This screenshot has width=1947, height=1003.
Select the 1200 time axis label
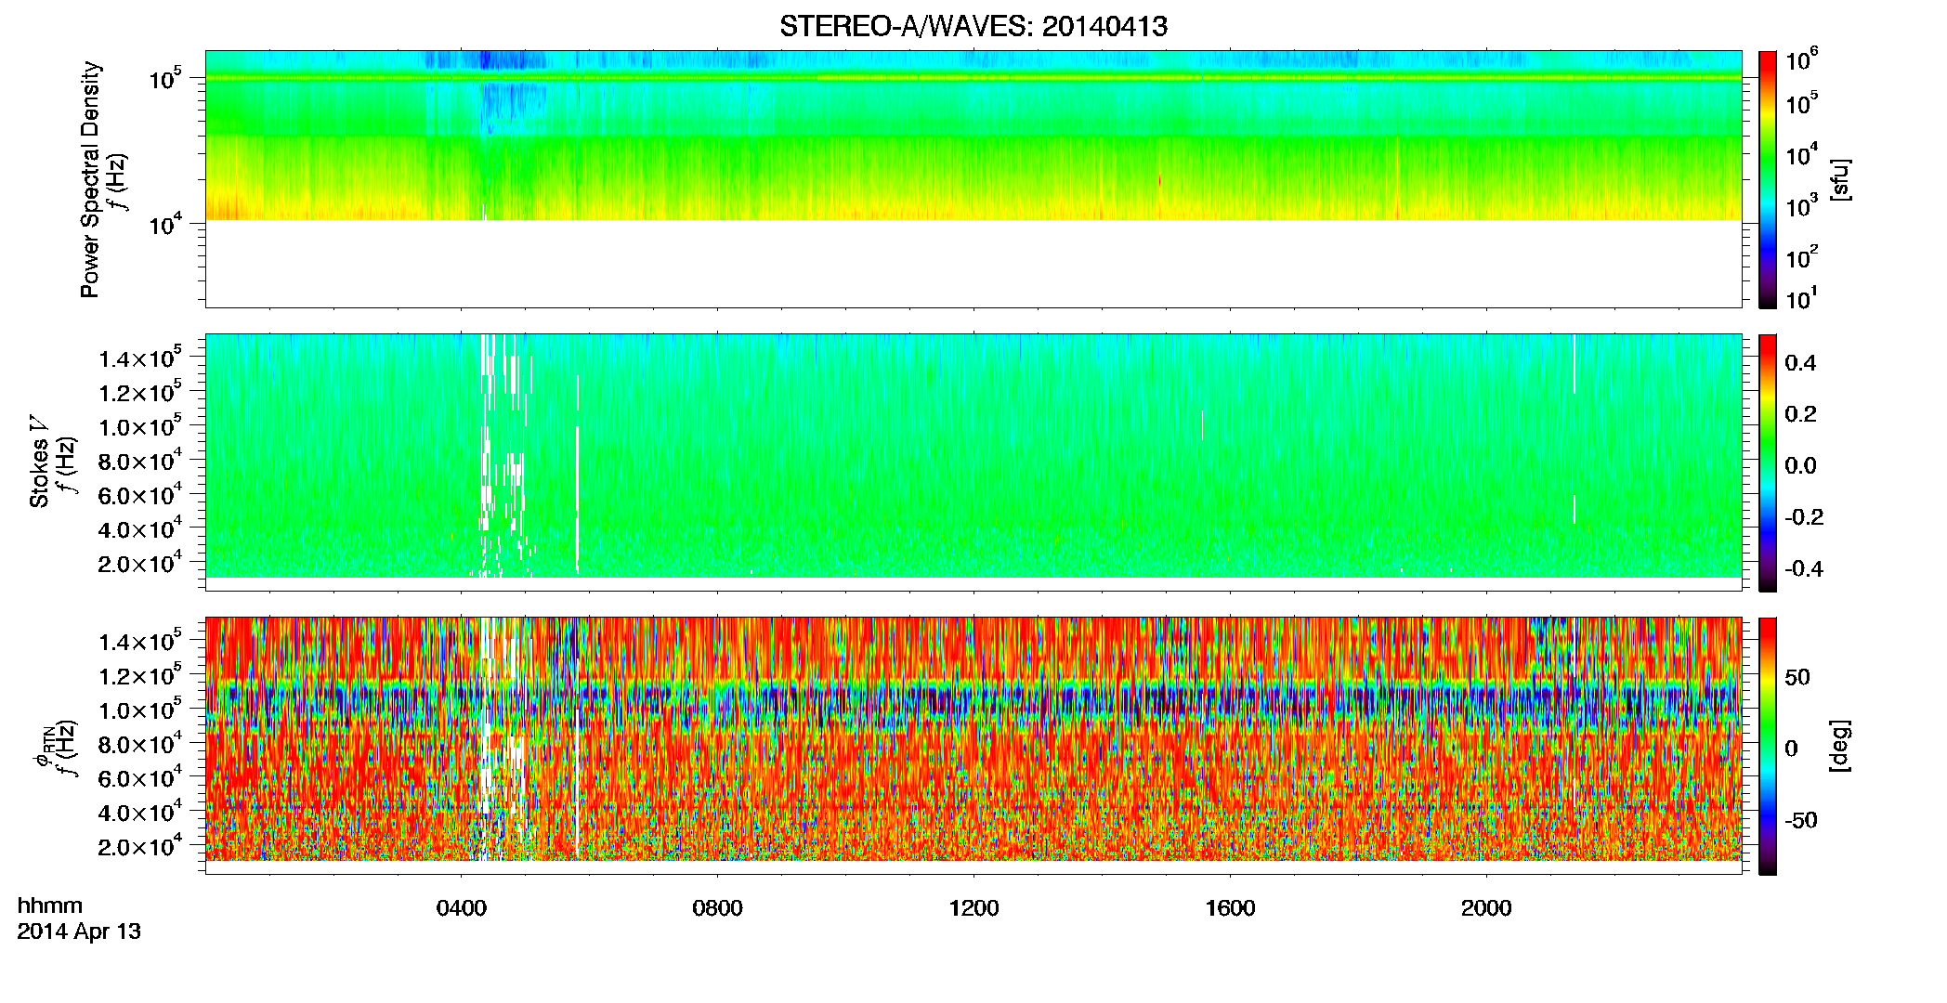pos(974,908)
